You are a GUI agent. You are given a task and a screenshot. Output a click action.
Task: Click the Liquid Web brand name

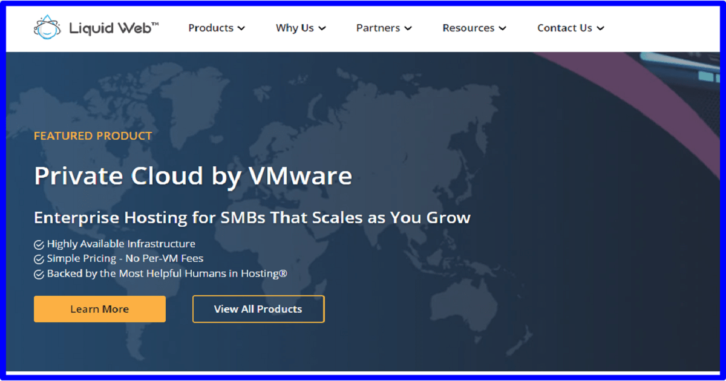click(x=114, y=28)
